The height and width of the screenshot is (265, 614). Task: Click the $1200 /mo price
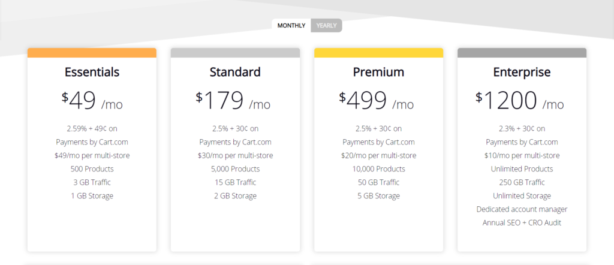(520, 101)
